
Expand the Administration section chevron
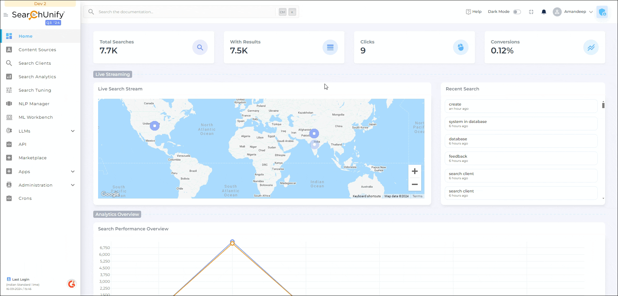click(x=73, y=185)
